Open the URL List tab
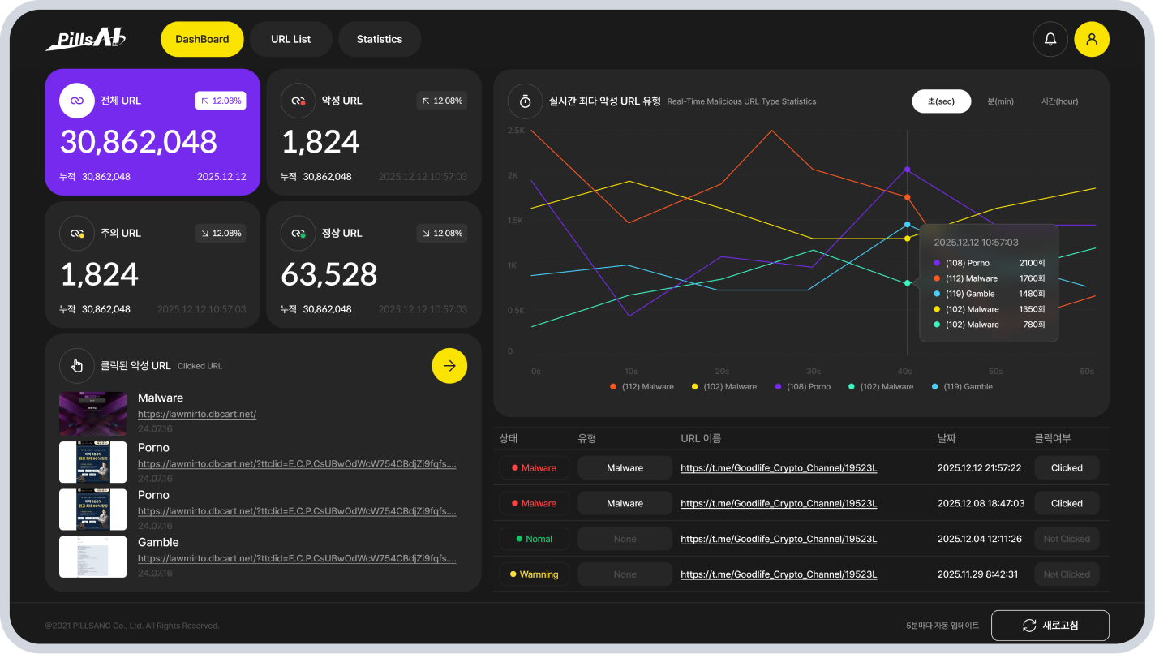The width and height of the screenshot is (1155, 654). [290, 39]
